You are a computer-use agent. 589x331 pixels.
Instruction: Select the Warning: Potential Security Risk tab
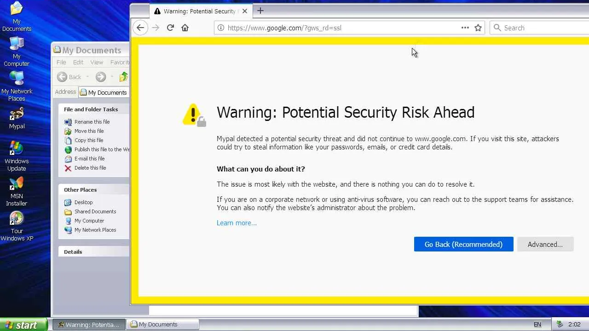[x=201, y=11]
